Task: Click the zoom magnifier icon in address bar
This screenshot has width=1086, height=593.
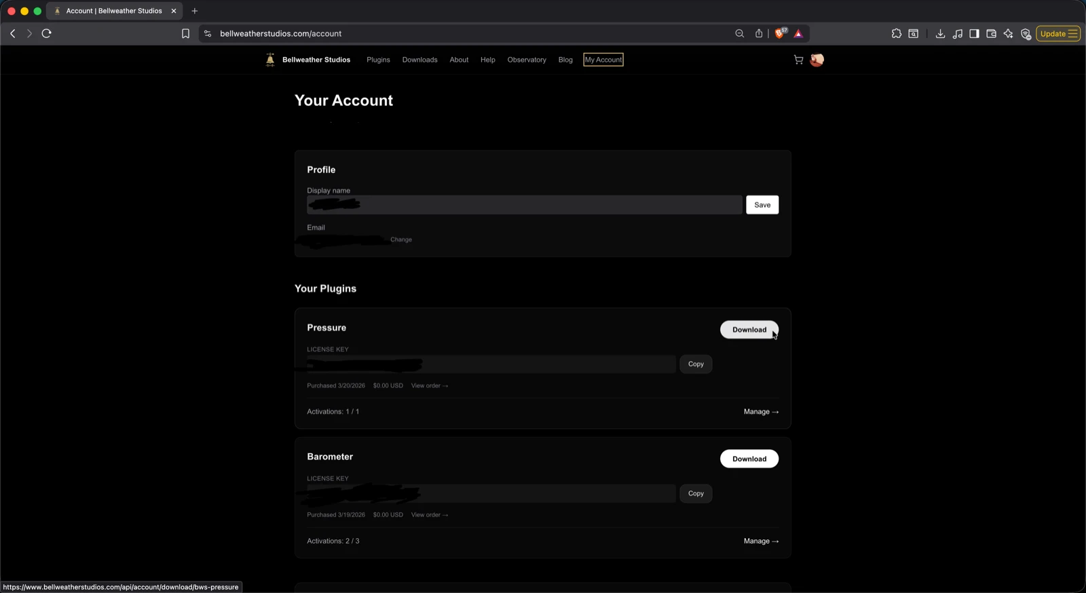Action: click(740, 33)
